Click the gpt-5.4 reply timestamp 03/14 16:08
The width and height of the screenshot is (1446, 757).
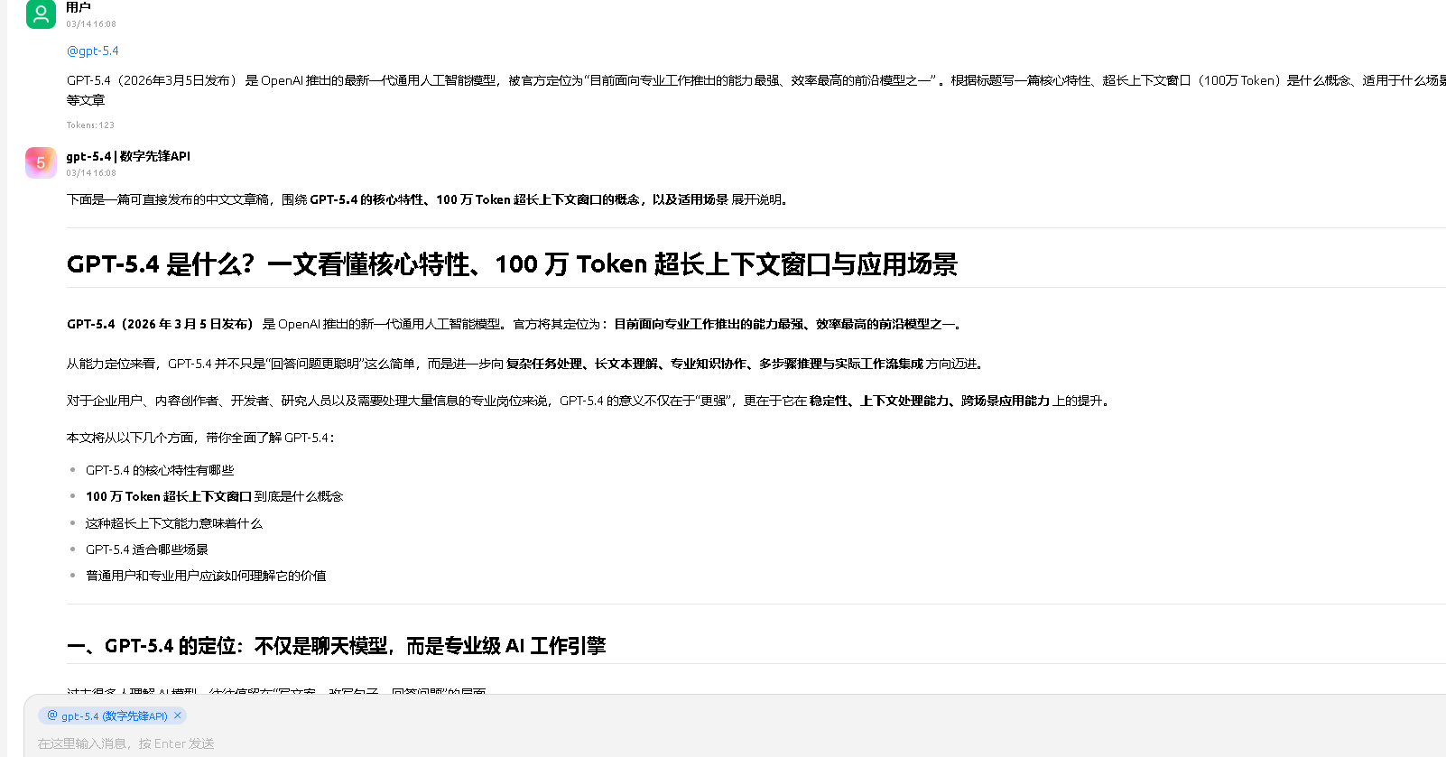point(91,173)
